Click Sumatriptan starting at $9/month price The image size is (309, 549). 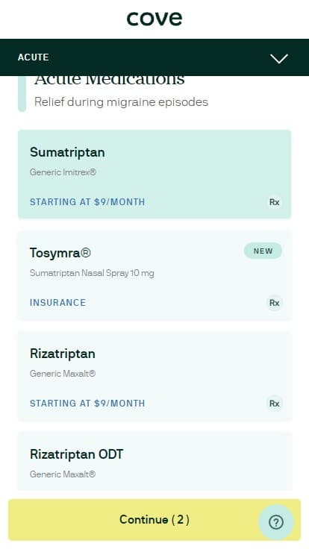[87, 202]
